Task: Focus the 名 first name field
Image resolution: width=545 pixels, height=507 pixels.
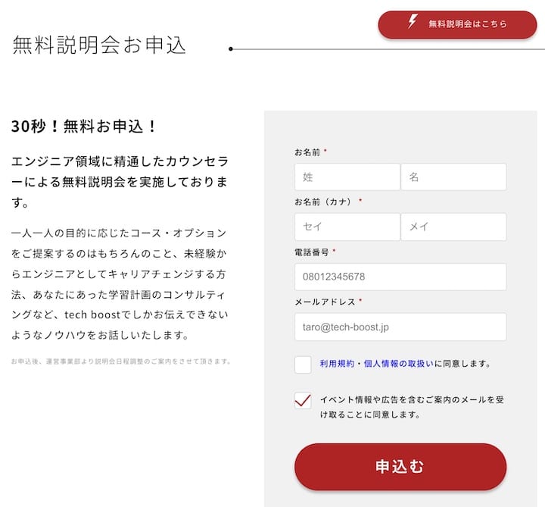Action: click(x=453, y=177)
